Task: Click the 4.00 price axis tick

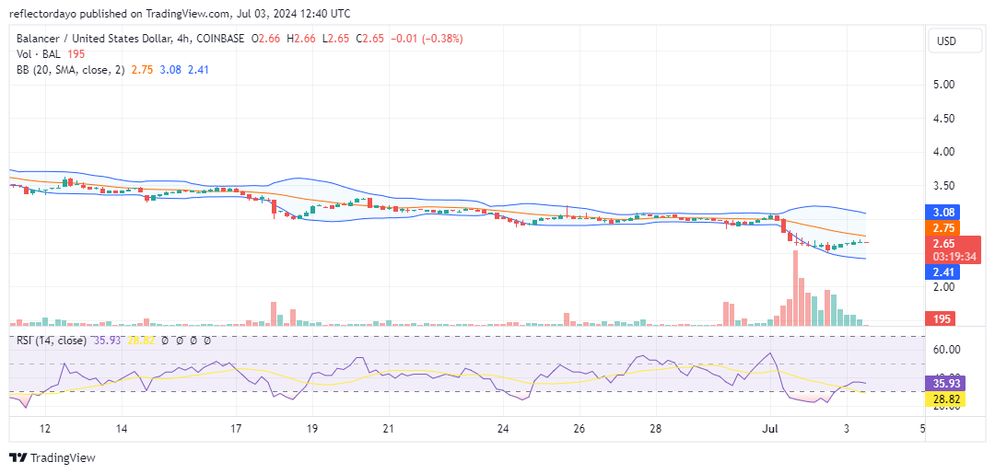Action: pos(945,152)
